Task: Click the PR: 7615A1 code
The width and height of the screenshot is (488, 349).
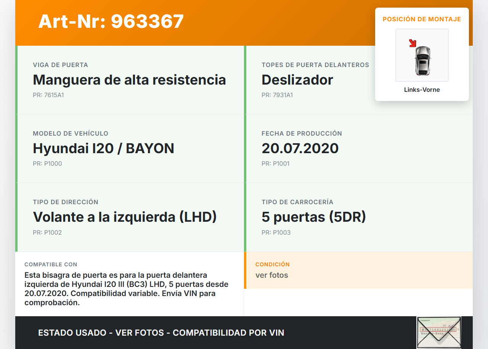Action: point(48,95)
